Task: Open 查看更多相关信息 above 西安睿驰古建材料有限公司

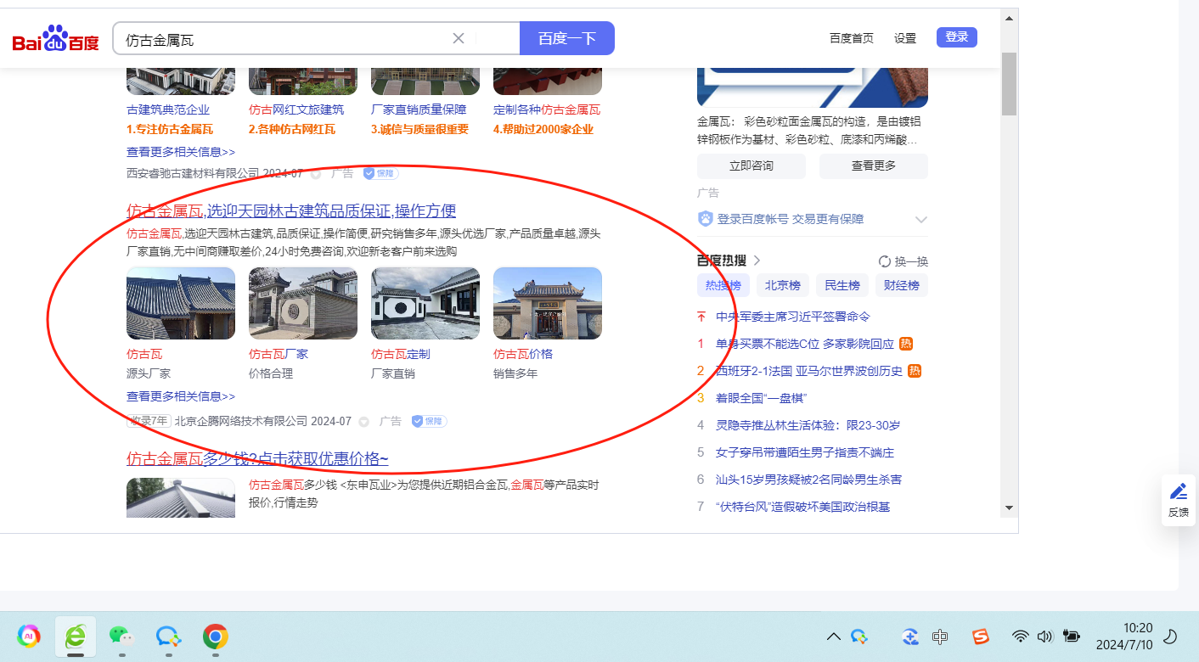Action: pos(181,152)
